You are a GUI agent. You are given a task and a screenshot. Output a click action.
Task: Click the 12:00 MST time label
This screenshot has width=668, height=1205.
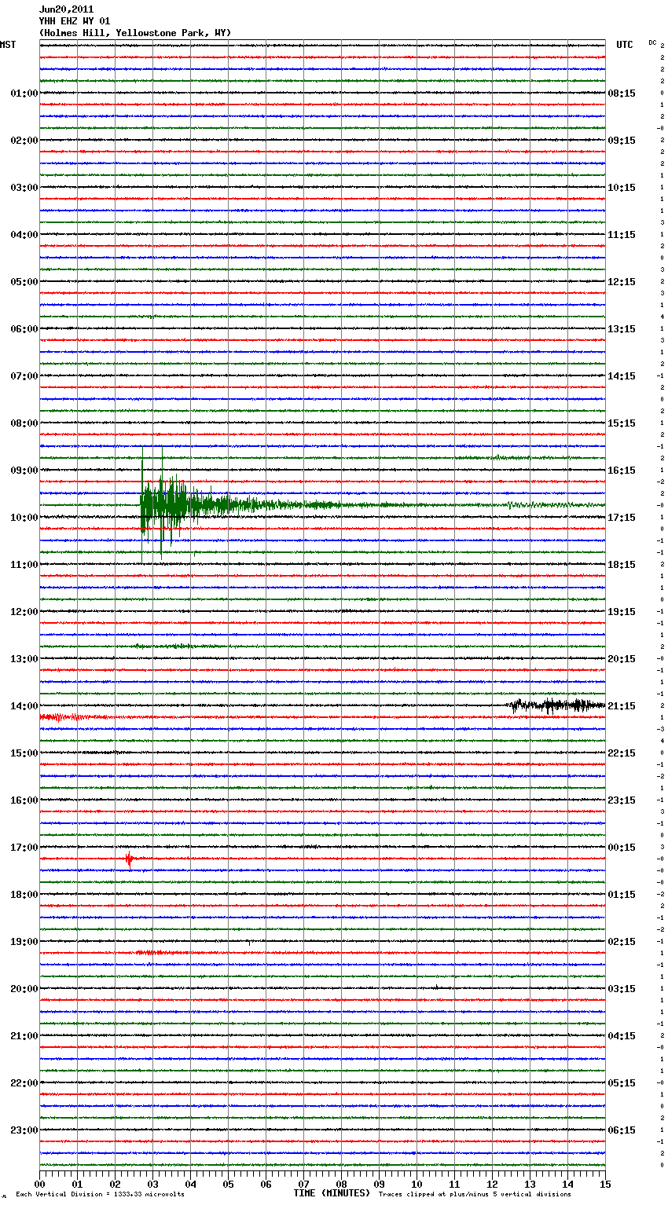[24, 612]
